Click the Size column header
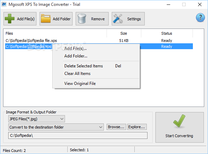 [124, 33]
